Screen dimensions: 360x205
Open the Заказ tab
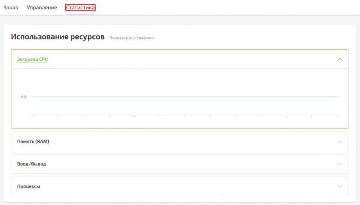point(11,8)
